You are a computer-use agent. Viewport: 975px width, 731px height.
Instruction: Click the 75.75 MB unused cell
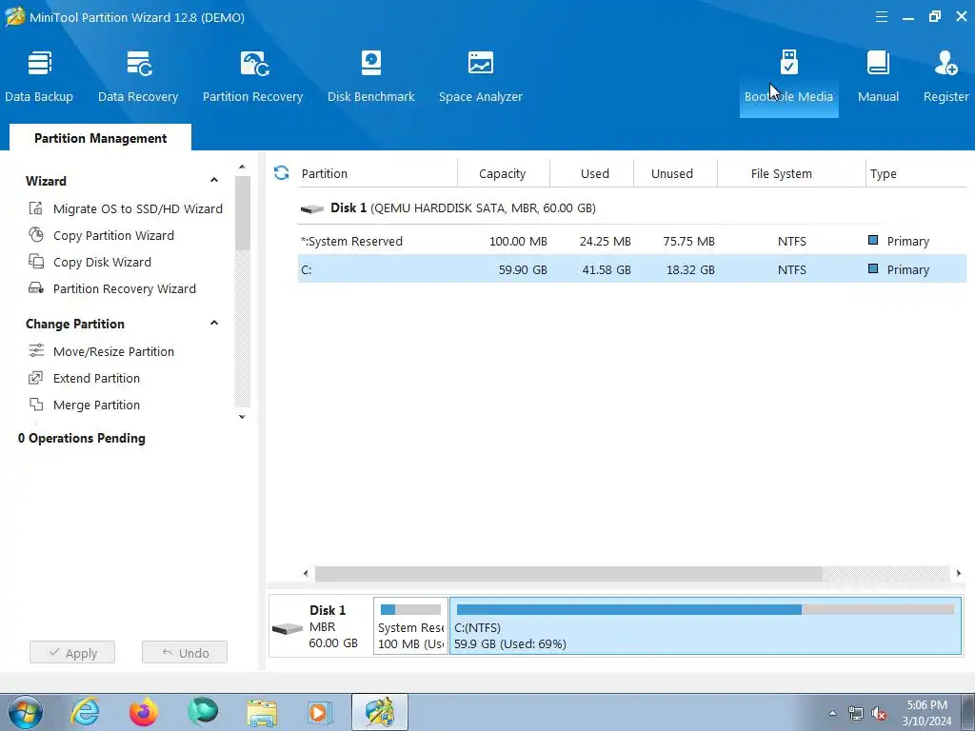(x=688, y=241)
